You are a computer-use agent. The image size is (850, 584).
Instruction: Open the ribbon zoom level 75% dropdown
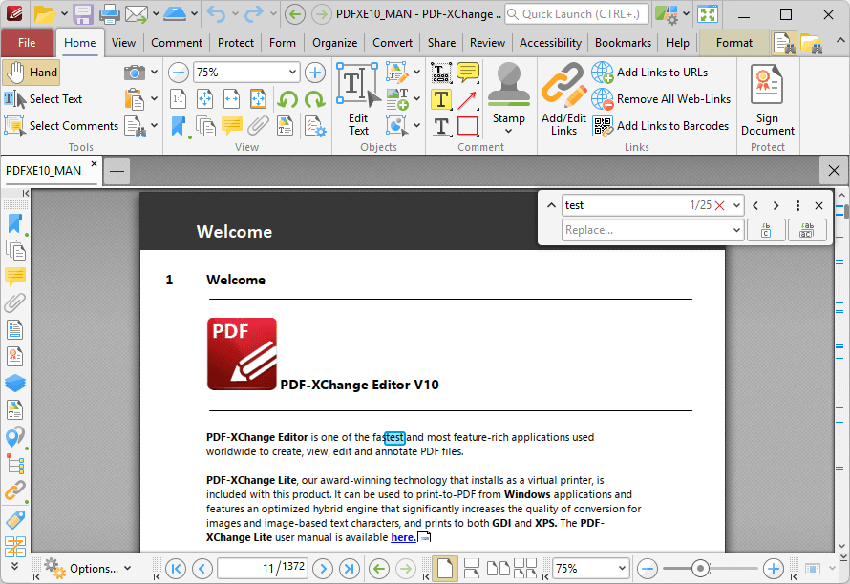(x=292, y=73)
